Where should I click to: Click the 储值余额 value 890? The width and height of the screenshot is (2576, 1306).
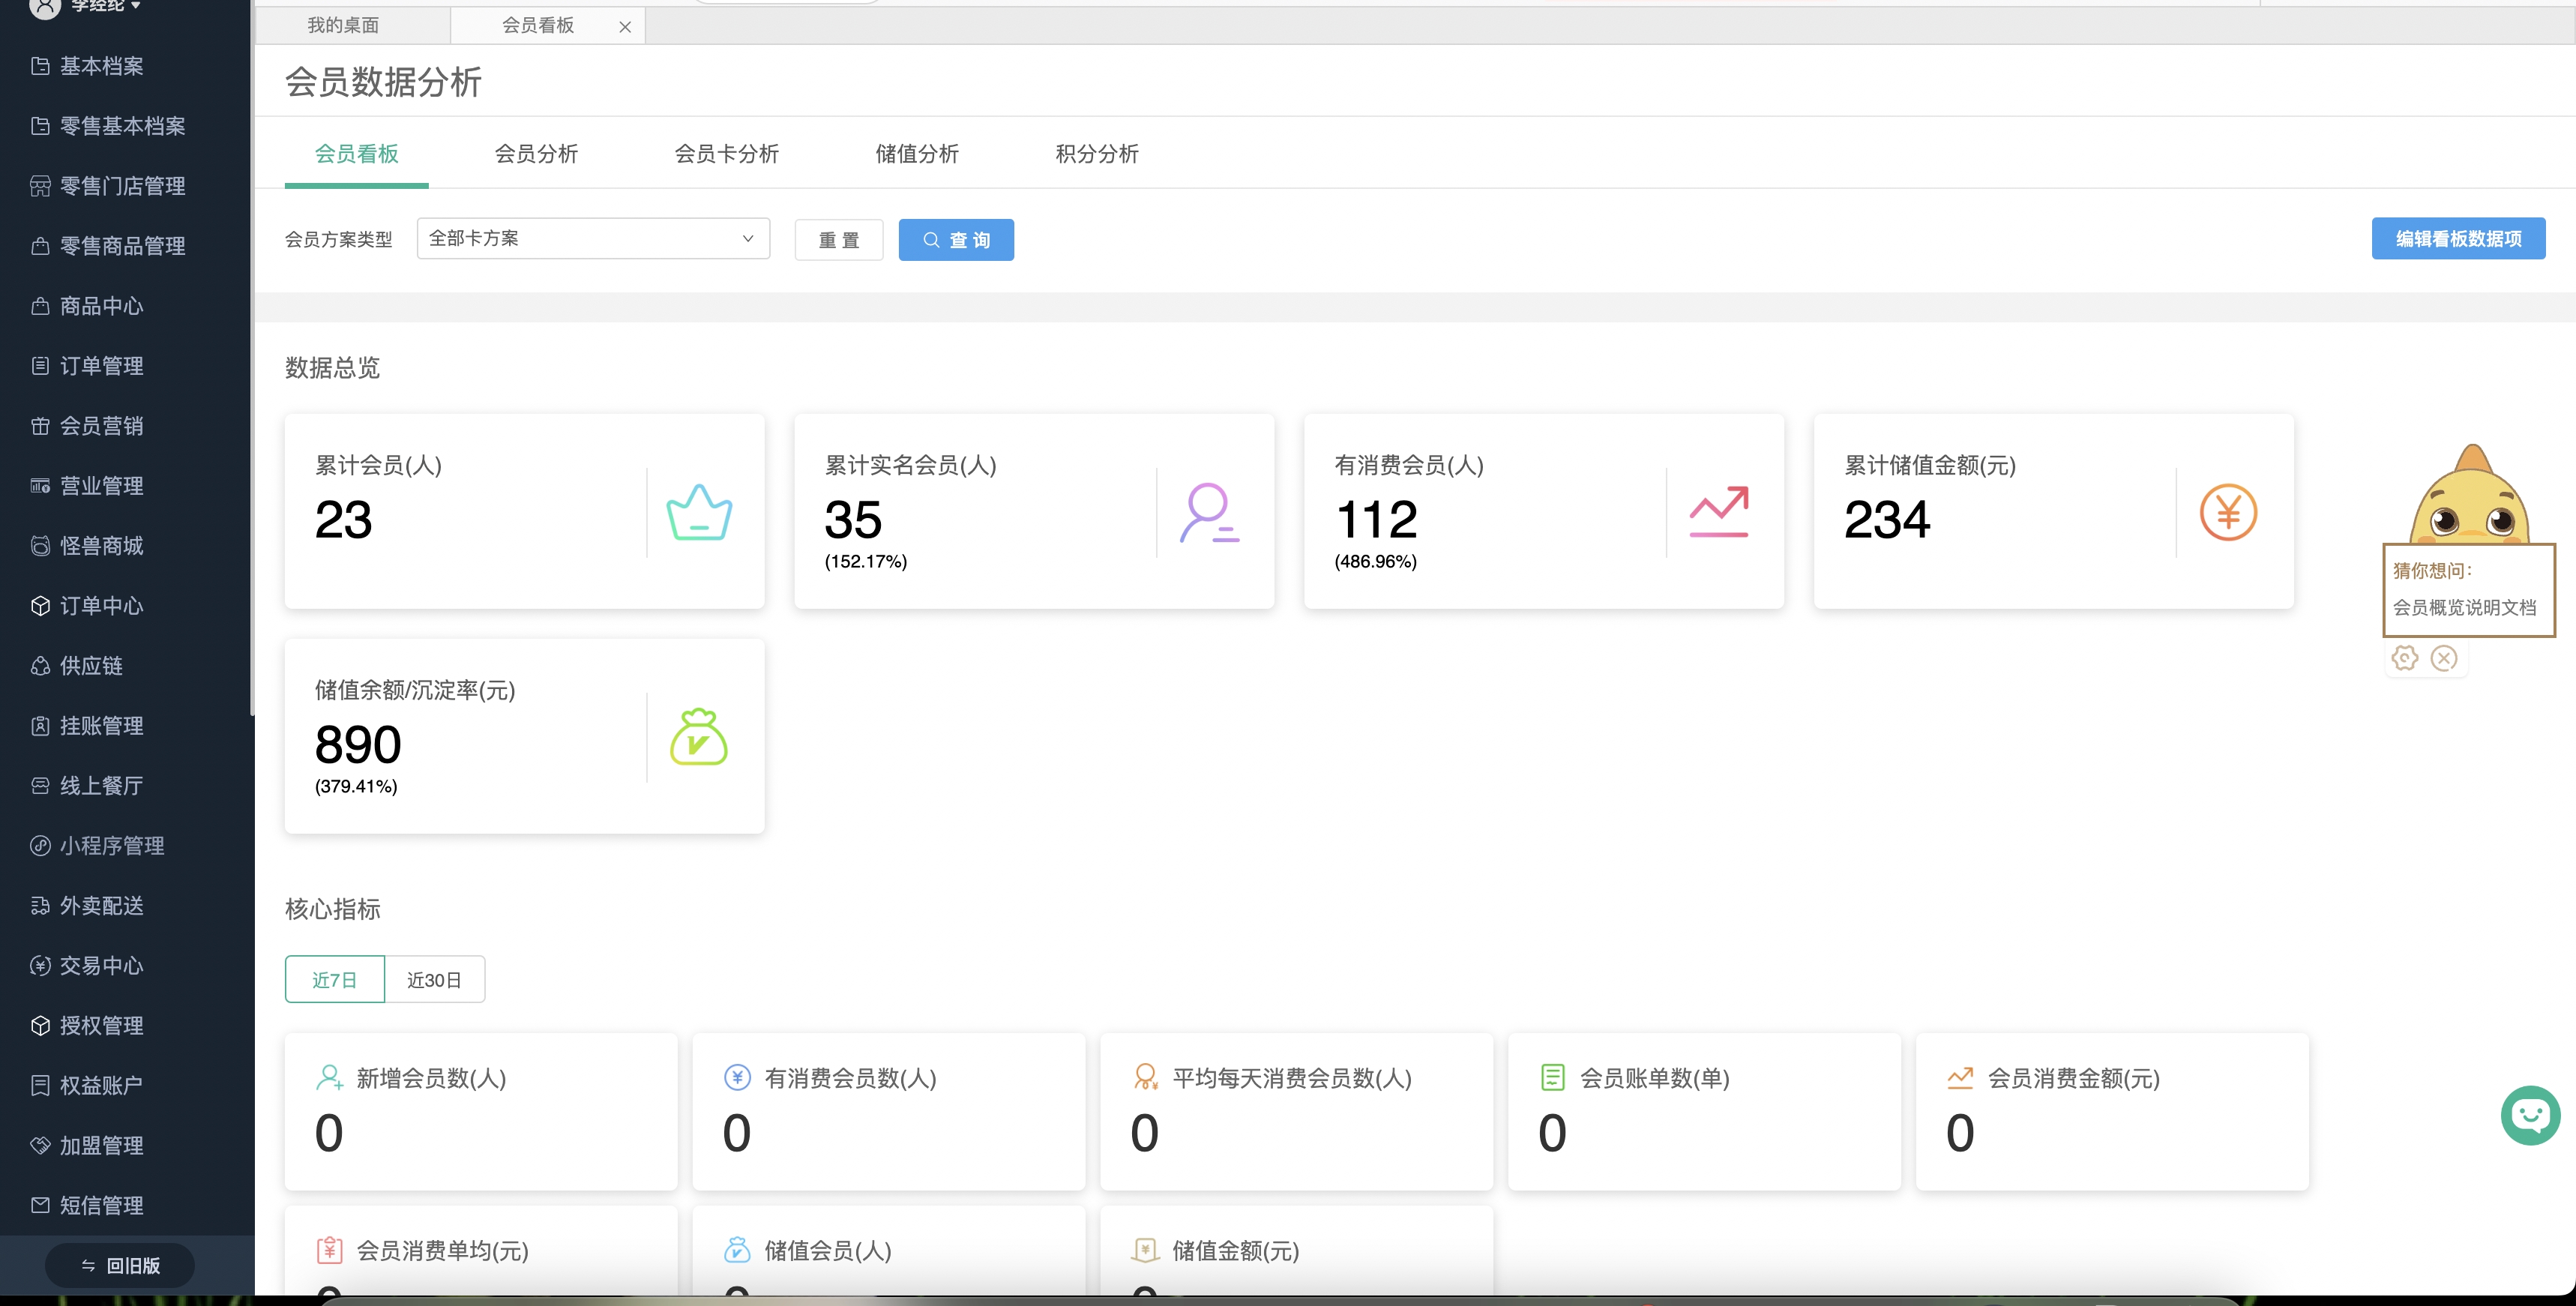[358, 745]
